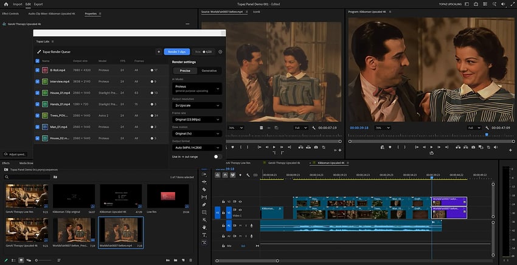
Task: Uncheck the House_01.mp4 checkbox
Action: (x=37, y=93)
